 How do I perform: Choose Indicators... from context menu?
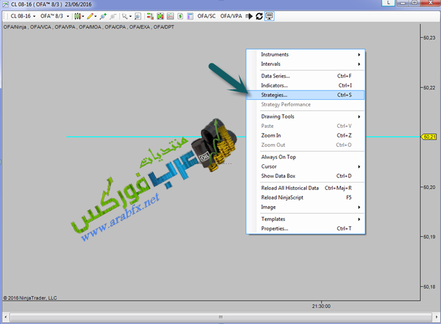(x=306, y=85)
